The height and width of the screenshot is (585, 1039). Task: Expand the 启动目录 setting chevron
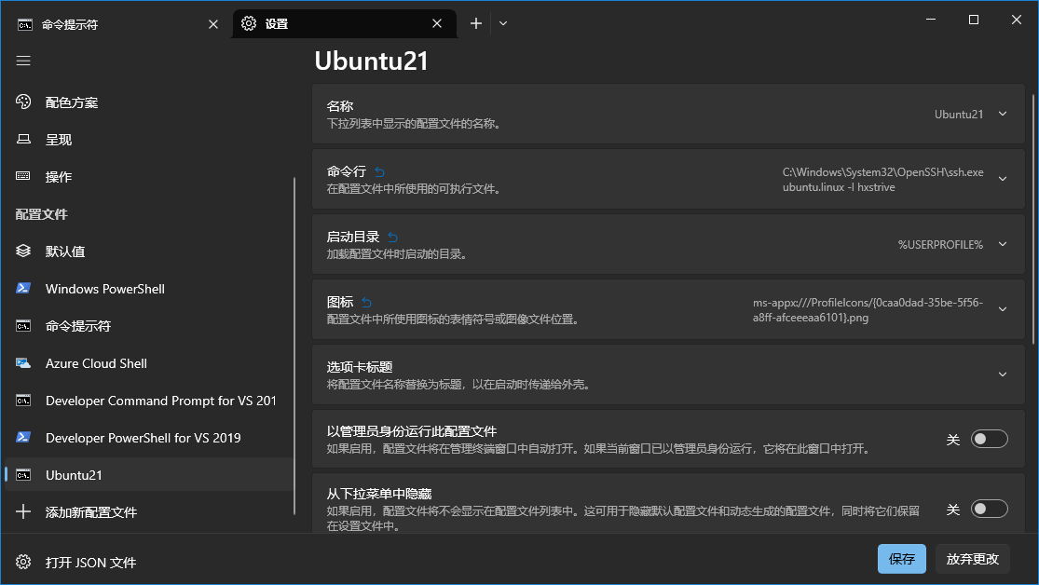coord(1003,244)
